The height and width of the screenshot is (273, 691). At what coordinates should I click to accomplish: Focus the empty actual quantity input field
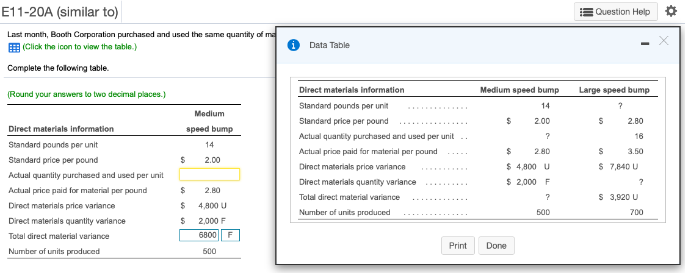209,175
